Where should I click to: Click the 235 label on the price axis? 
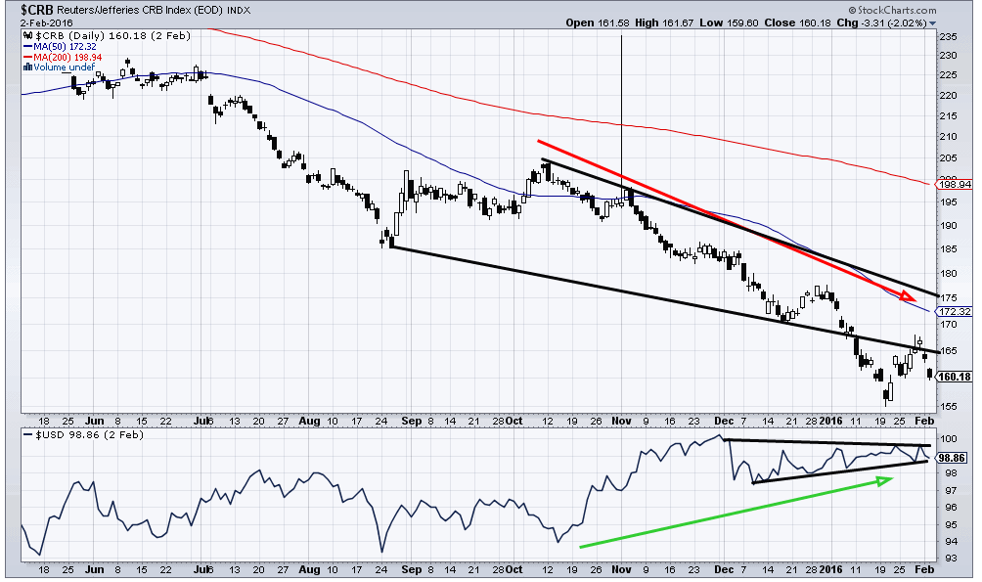(x=948, y=37)
